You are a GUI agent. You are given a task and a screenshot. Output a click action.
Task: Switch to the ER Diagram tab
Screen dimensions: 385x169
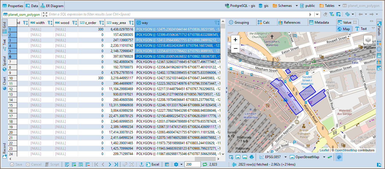[x=52, y=6]
